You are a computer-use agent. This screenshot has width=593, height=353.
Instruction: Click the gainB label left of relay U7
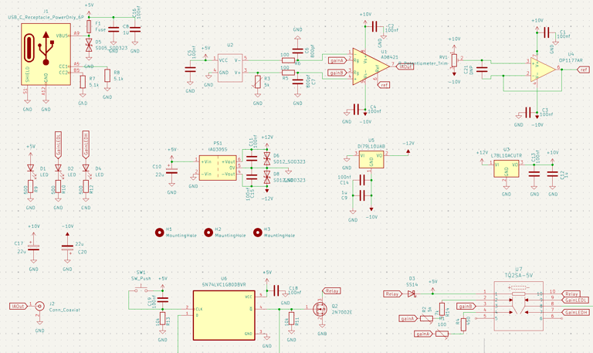(x=466, y=306)
